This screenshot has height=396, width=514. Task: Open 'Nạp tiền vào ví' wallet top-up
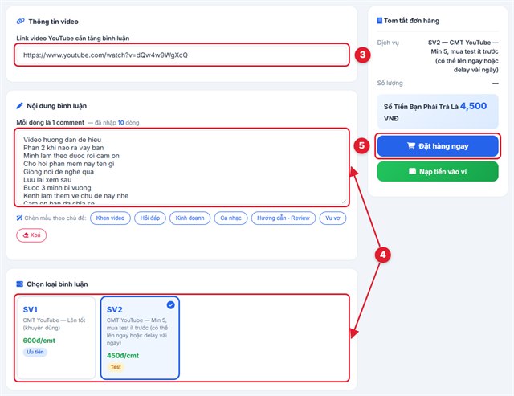point(438,171)
